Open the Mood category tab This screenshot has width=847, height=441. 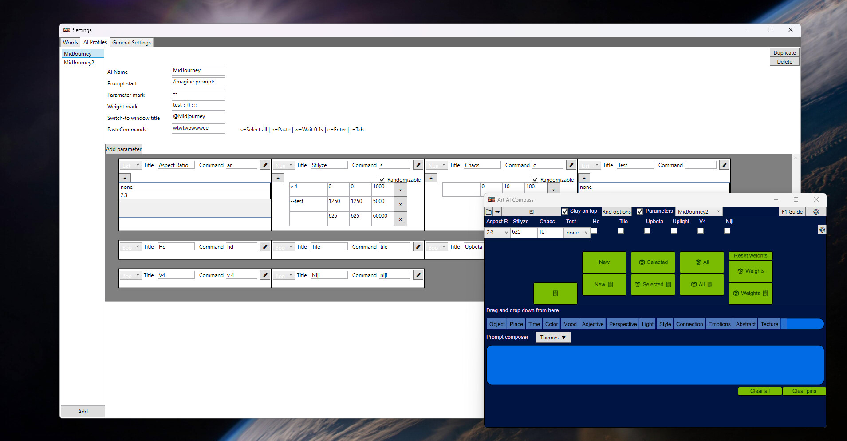[570, 324]
